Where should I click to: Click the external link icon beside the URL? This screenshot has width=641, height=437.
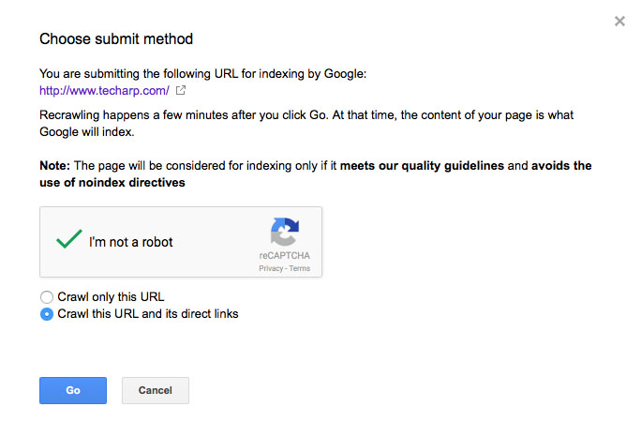pyautogui.click(x=181, y=91)
